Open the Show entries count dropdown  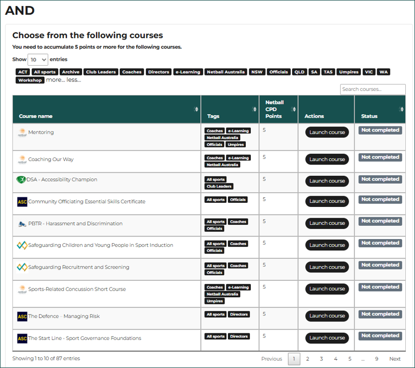point(38,60)
